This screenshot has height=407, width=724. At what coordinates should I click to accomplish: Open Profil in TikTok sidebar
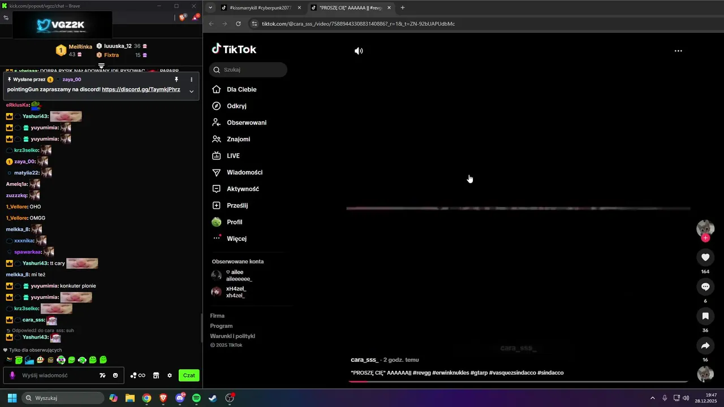[234, 222]
